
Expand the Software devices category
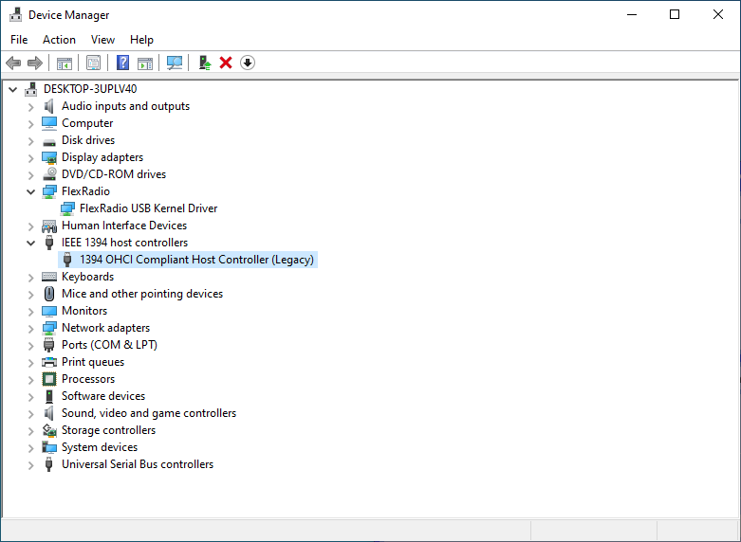point(30,397)
